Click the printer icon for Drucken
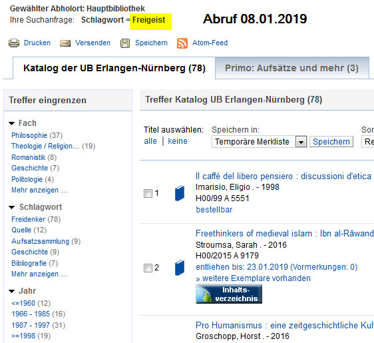The width and height of the screenshot is (374, 343). (14, 43)
